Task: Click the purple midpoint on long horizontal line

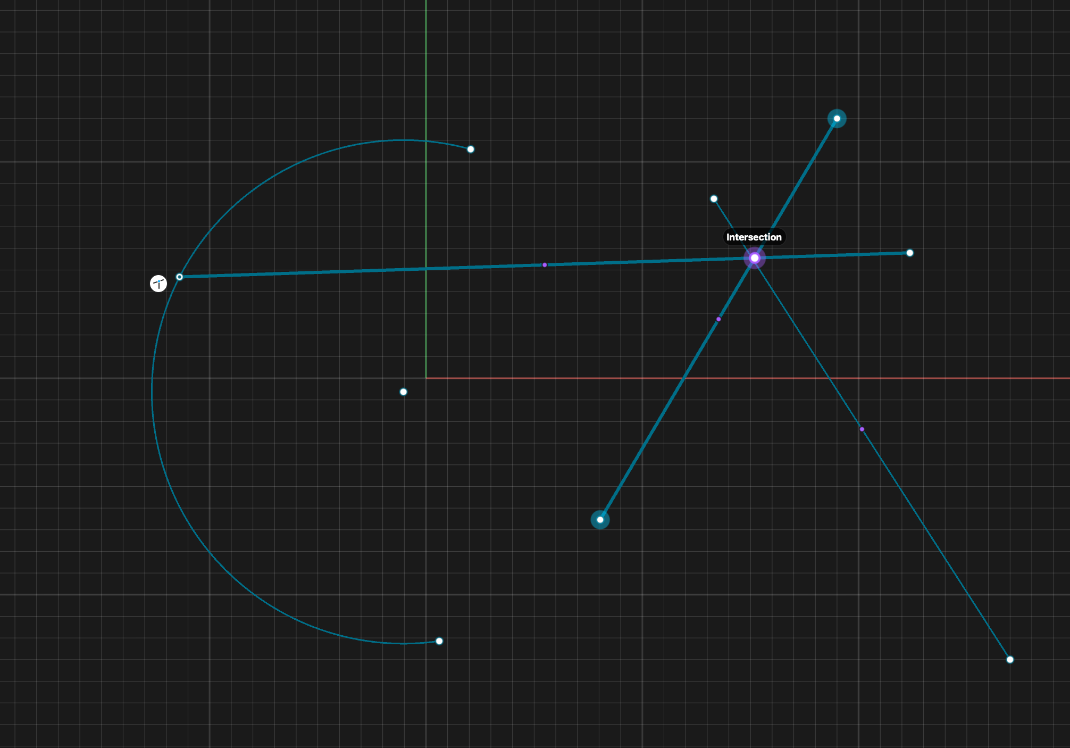Action: click(x=545, y=264)
